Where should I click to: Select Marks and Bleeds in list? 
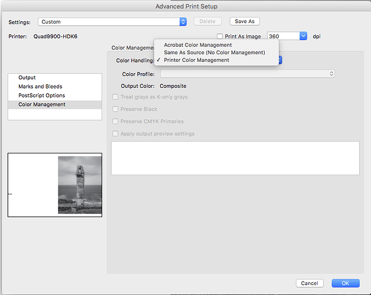[40, 87]
